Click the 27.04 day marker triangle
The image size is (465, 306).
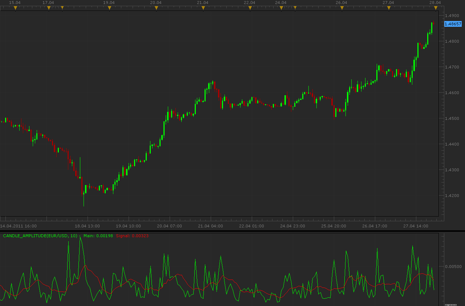(x=389, y=8)
